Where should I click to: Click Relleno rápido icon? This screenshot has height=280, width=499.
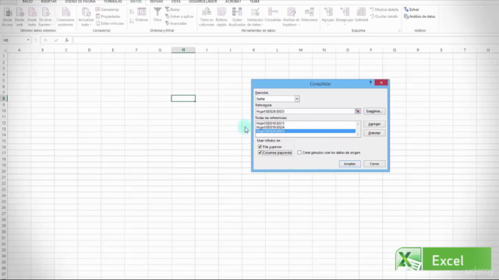(x=221, y=16)
